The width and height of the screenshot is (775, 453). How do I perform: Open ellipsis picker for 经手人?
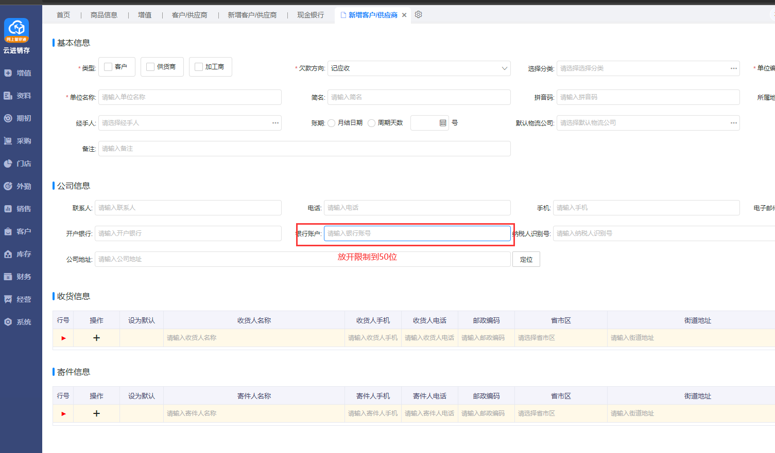click(275, 123)
